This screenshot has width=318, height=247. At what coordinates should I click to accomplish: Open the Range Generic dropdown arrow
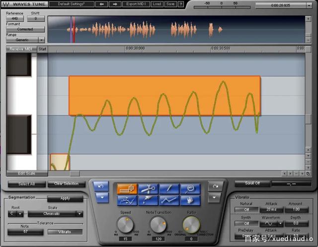coord(41,40)
